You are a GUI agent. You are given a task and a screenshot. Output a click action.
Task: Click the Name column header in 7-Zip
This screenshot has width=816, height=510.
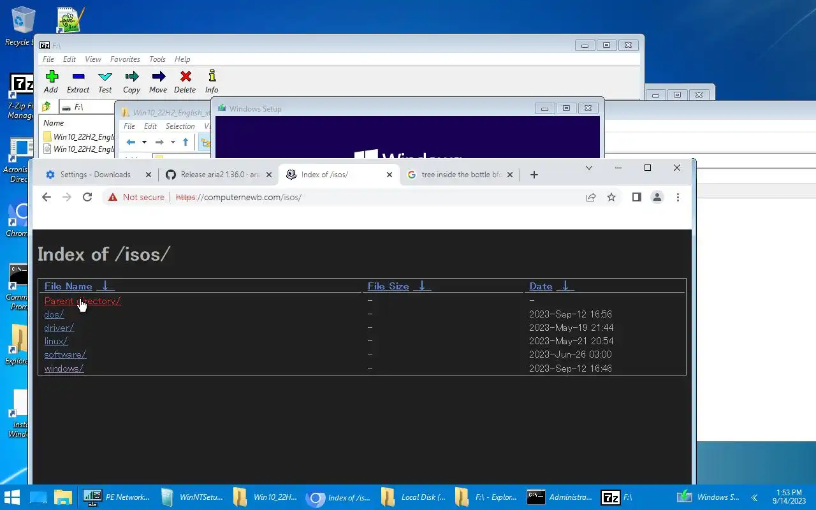coord(54,123)
